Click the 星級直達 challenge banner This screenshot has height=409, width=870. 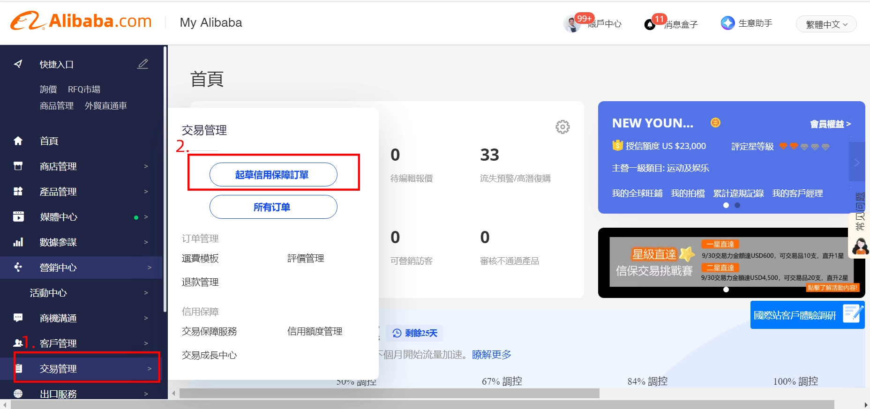pos(732,262)
